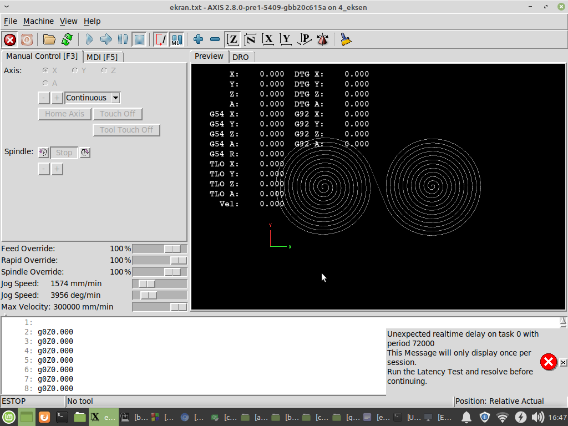The height and width of the screenshot is (426, 568).
Task: Click the red error icon in notification
Action: pos(549,362)
